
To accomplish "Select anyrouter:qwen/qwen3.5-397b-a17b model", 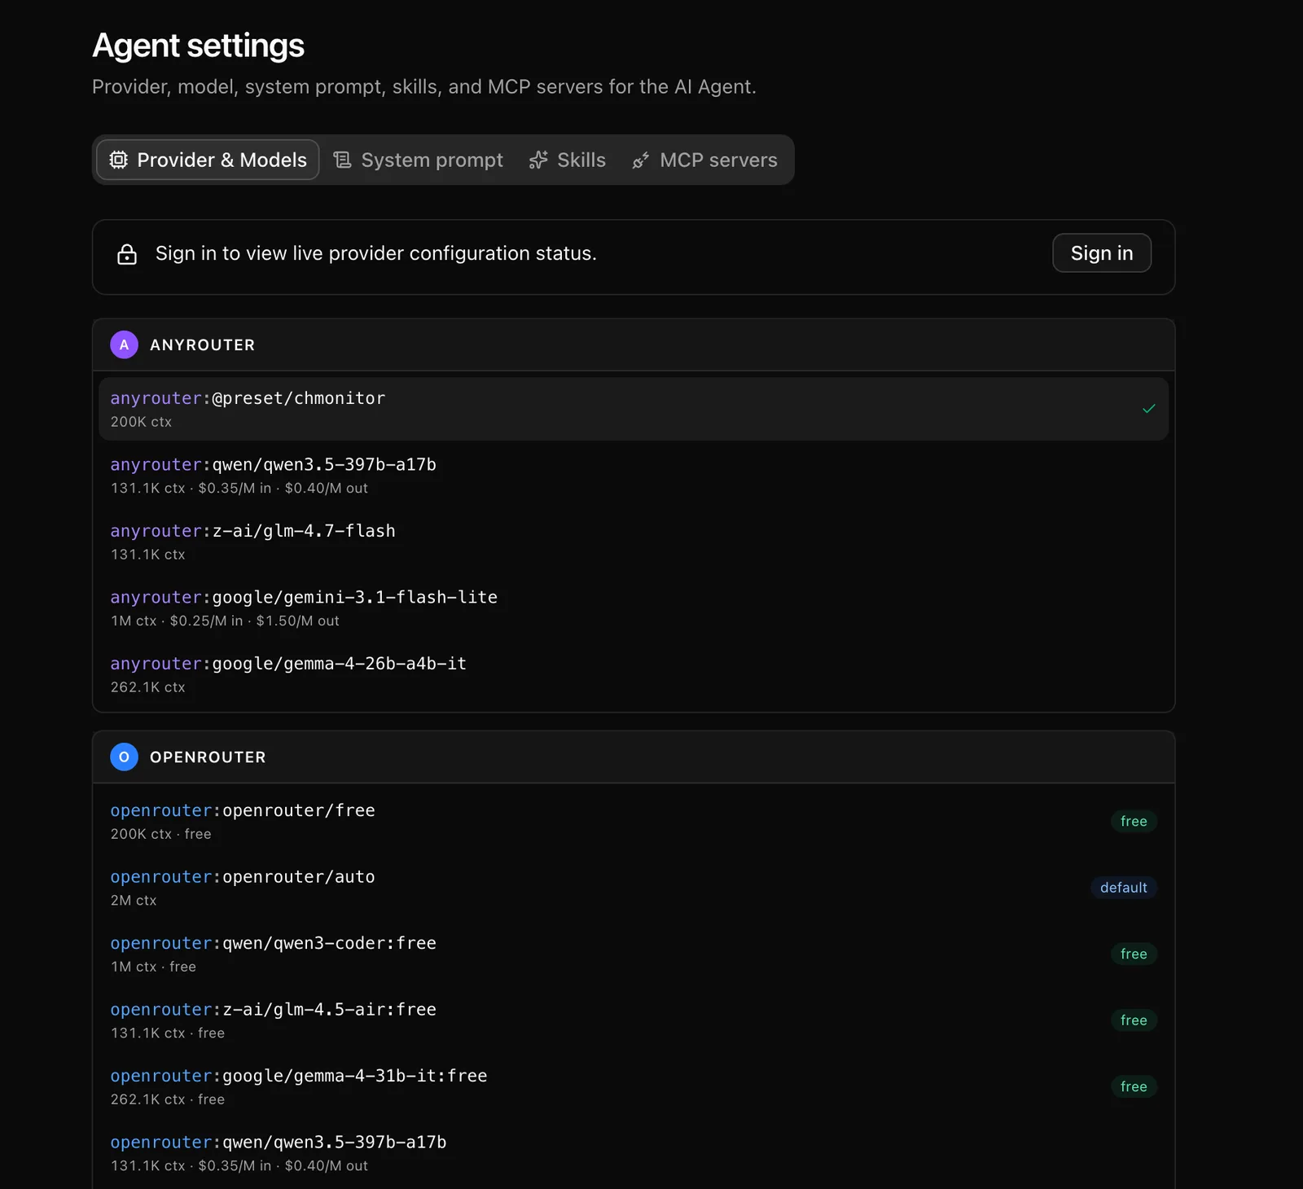I will [x=634, y=476].
